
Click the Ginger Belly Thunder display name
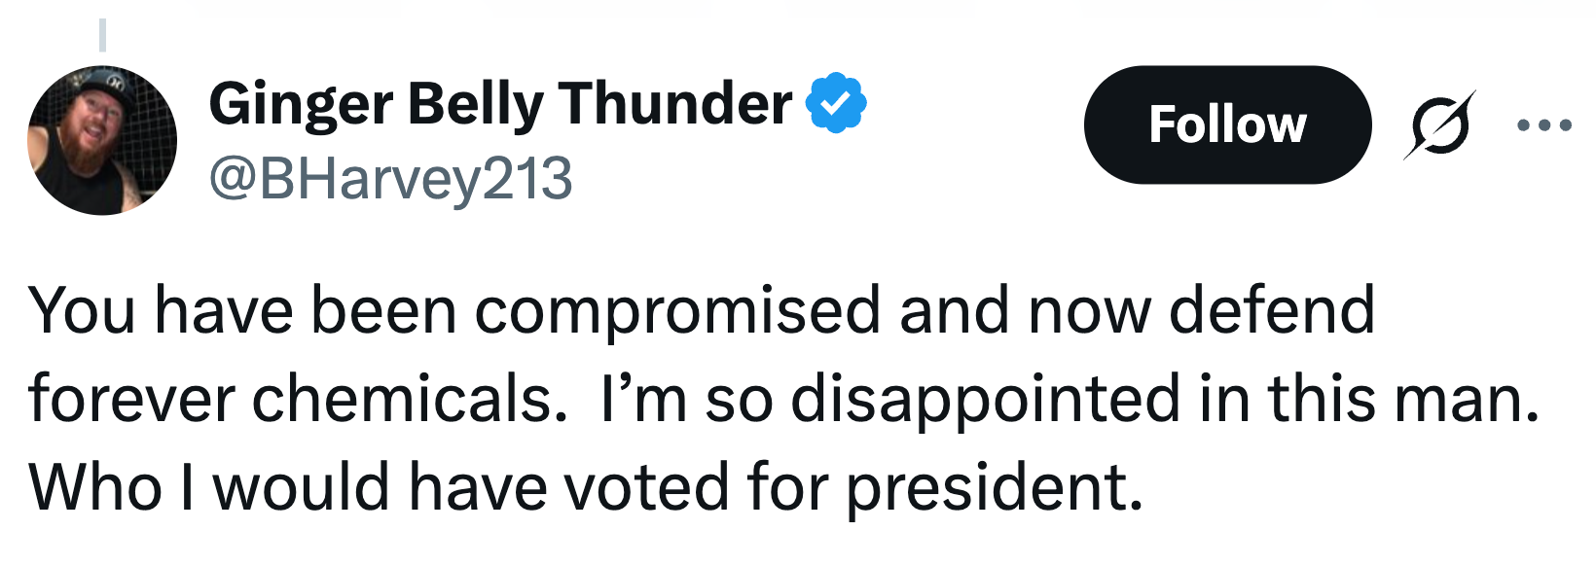point(500,103)
